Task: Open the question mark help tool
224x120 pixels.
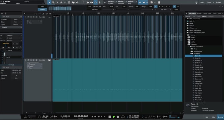Action: [84, 2]
